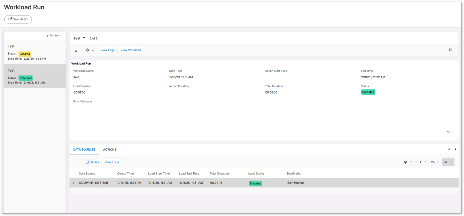Viewport: 464px width, 216px height.
Task: Open row menu for COMPANY_SITE_TAB
Action: point(74,183)
